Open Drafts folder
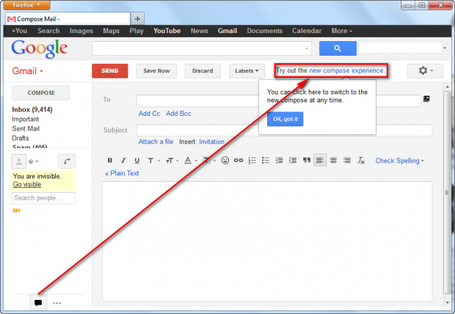This screenshot has height=314, width=455. click(x=21, y=138)
